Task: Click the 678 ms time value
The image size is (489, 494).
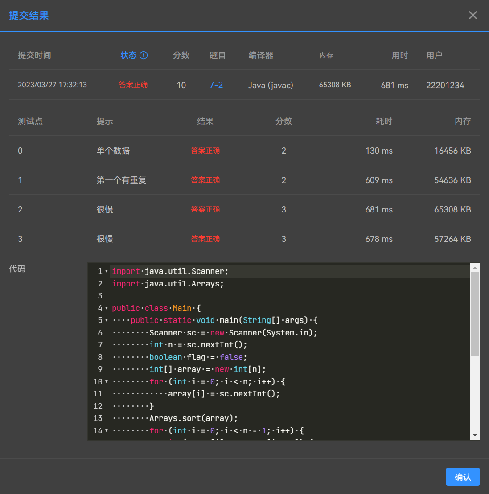Action: pyautogui.click(x=379, y=239)
